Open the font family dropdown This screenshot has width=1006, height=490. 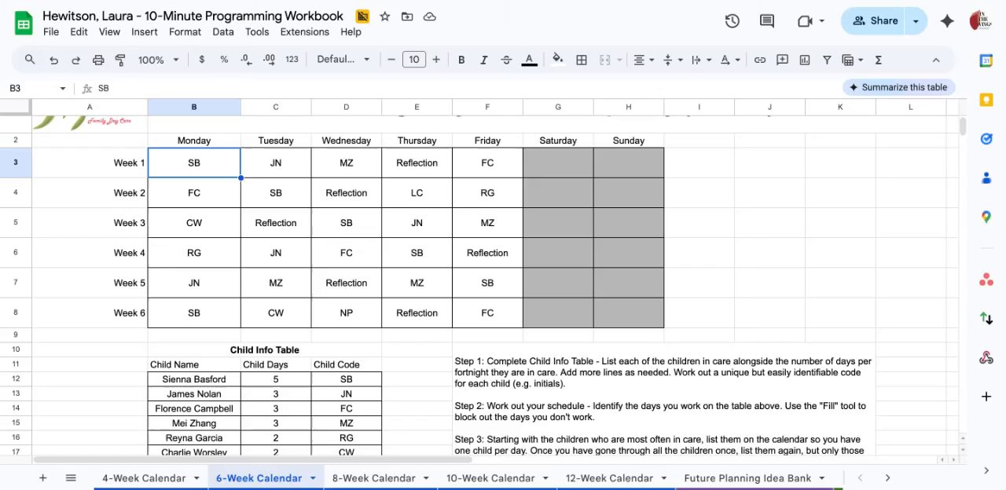[x=343, y=60]
